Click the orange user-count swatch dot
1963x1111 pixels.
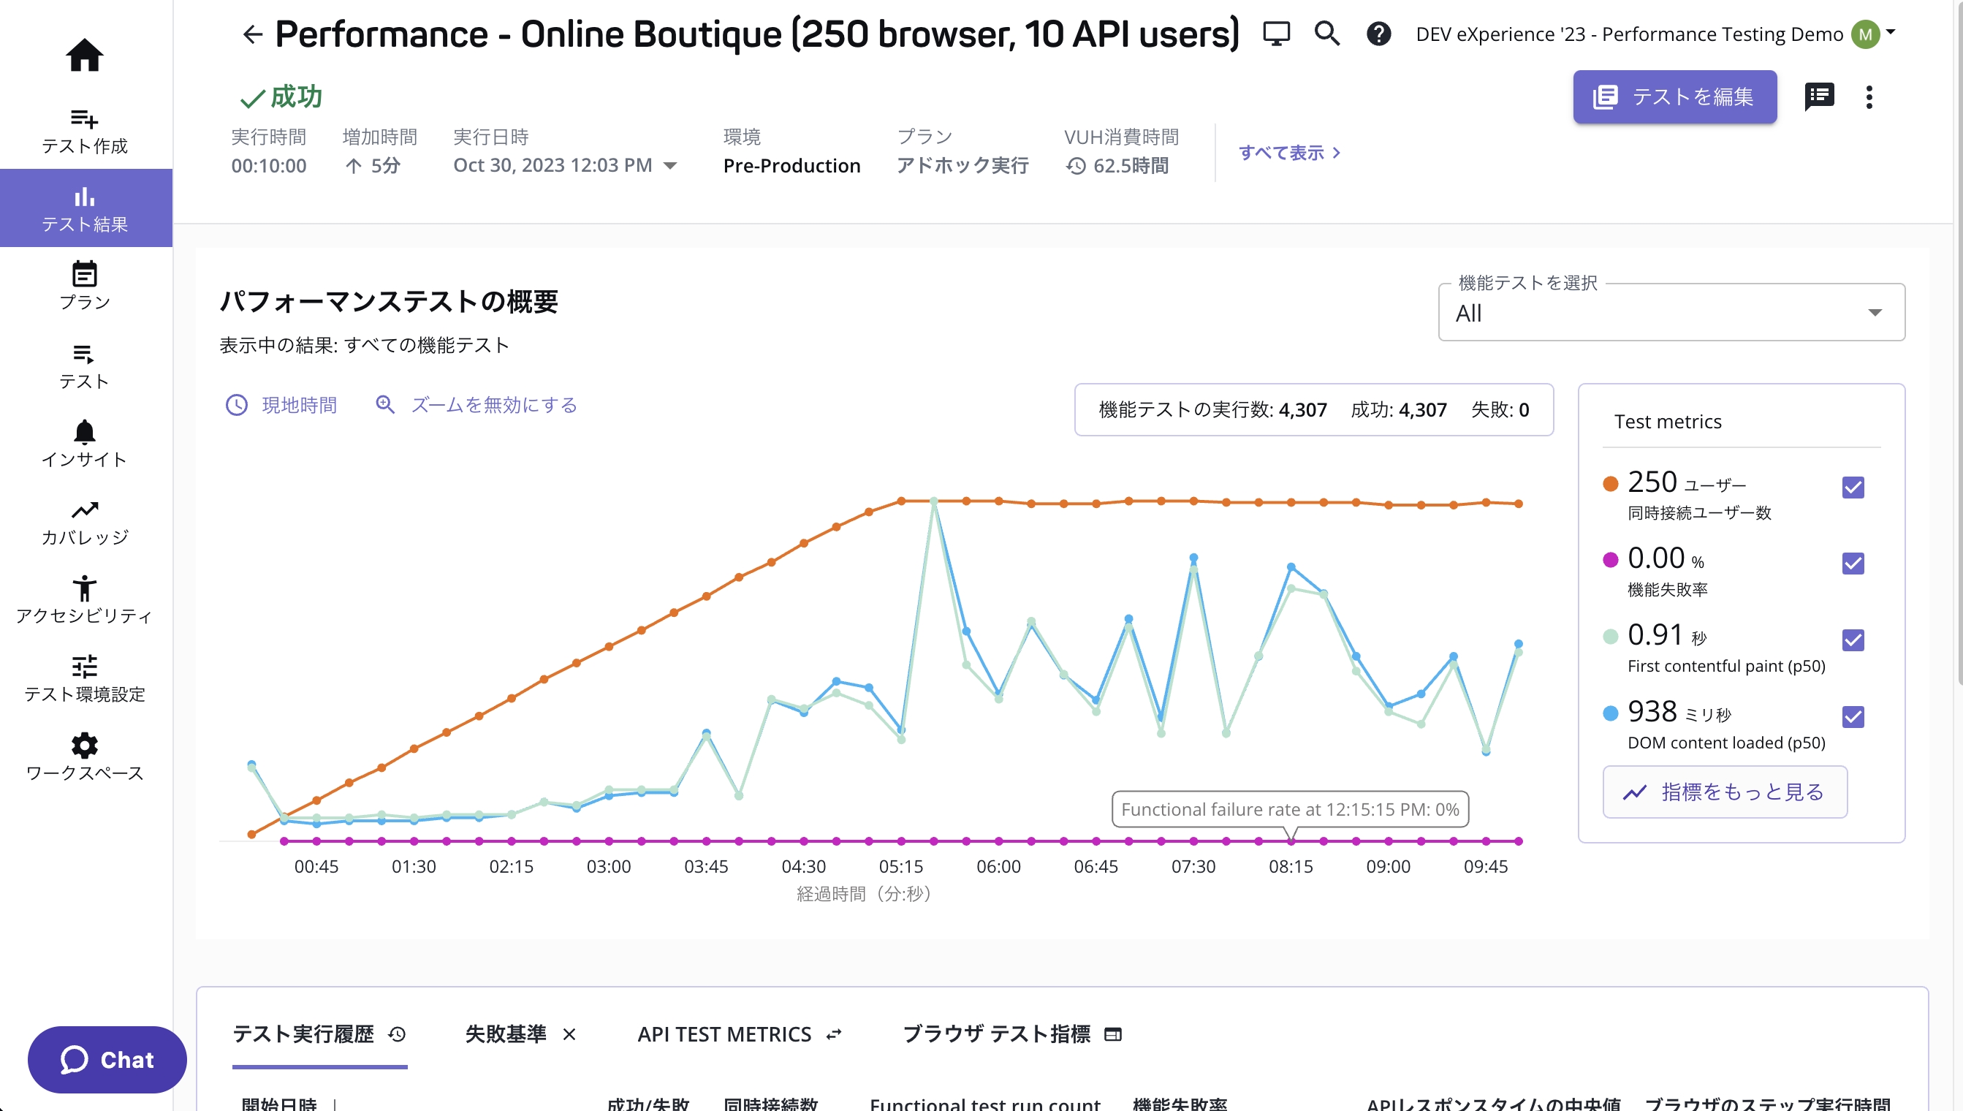1610,484
